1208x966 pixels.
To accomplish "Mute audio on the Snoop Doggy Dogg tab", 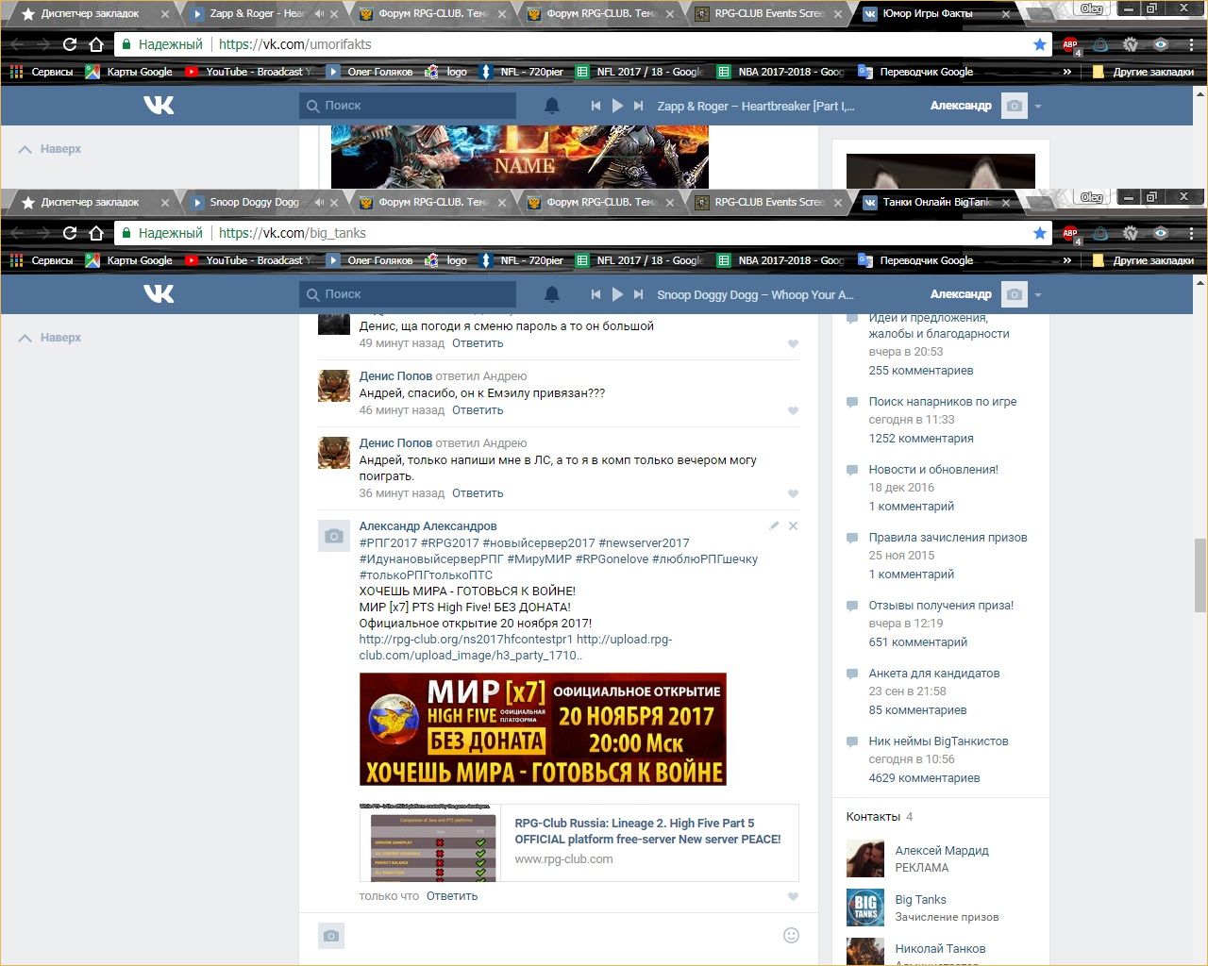I will pyautogui.click(x=319, y=202).
